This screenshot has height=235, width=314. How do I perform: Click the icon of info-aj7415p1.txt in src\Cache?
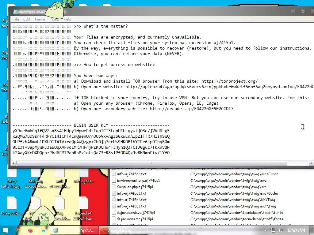point(114,193)
